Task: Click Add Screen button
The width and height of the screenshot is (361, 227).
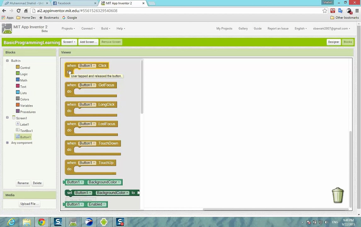Action: click(89, 42)
